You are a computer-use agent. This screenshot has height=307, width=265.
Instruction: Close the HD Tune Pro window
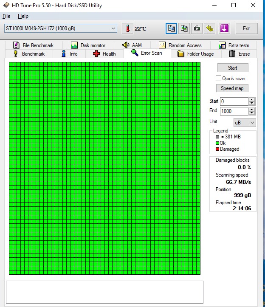[253, 5]
